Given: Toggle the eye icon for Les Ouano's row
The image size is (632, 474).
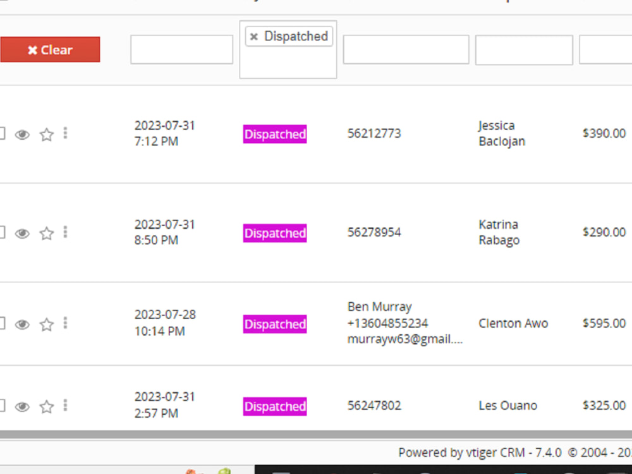Looking at the screenshot, I should [x=22, y=406].
